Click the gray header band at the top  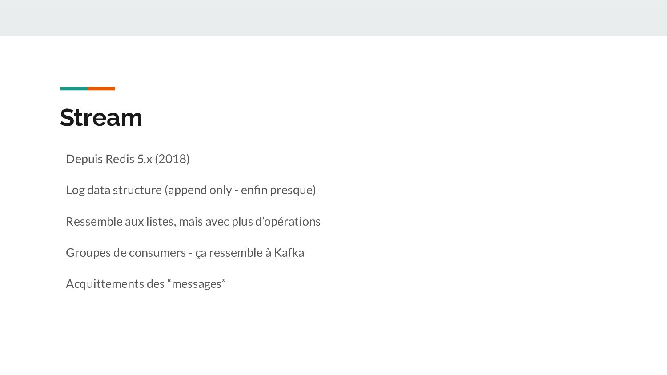(333, 18)
